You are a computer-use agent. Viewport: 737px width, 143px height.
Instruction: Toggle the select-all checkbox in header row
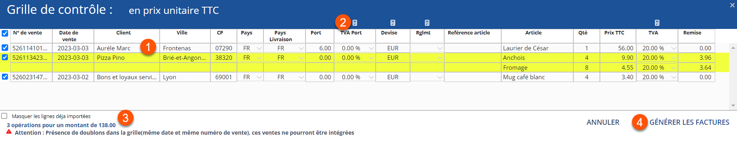pyautogui.click(x=5, y=33)
